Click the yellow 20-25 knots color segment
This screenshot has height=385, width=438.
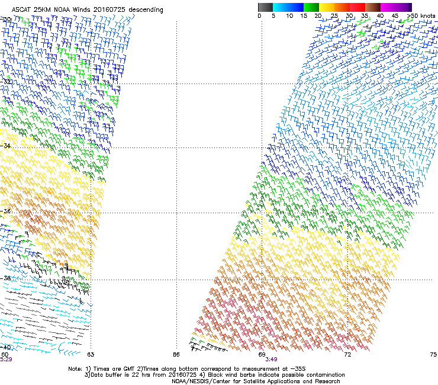pyautogui.click(x=327, y=7)
